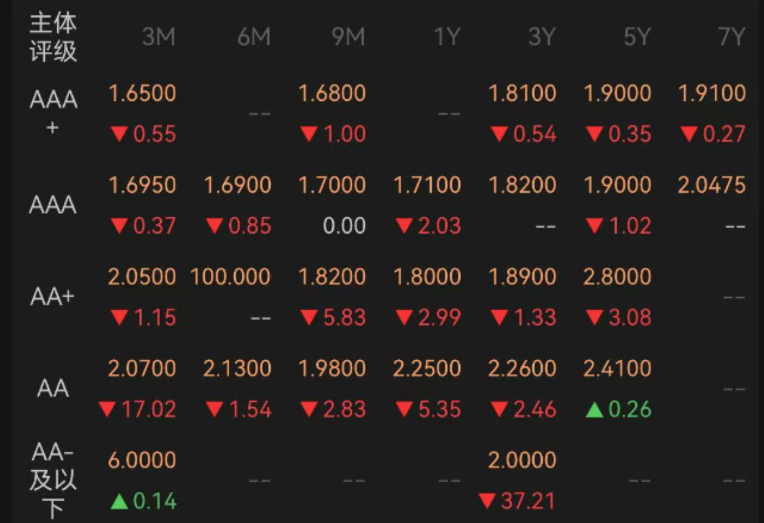Select the 3M column header
764x523 pixels.
(x=159, y=36)
